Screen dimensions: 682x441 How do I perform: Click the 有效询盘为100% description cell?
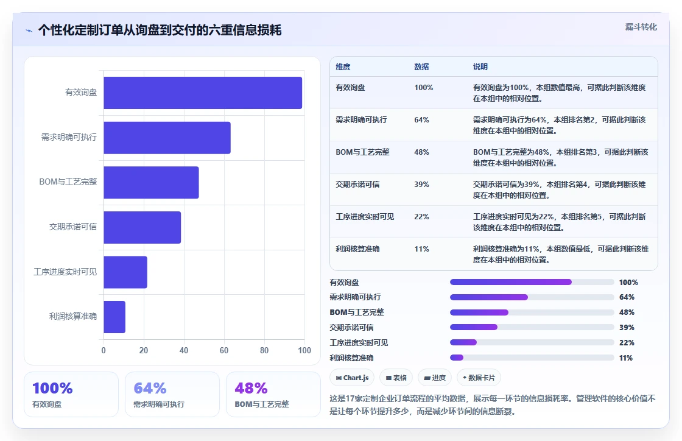(560, 93)
